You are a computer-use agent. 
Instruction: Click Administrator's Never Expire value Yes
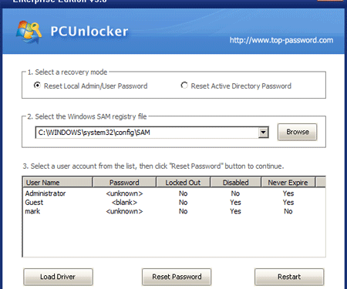coord(288,193)
